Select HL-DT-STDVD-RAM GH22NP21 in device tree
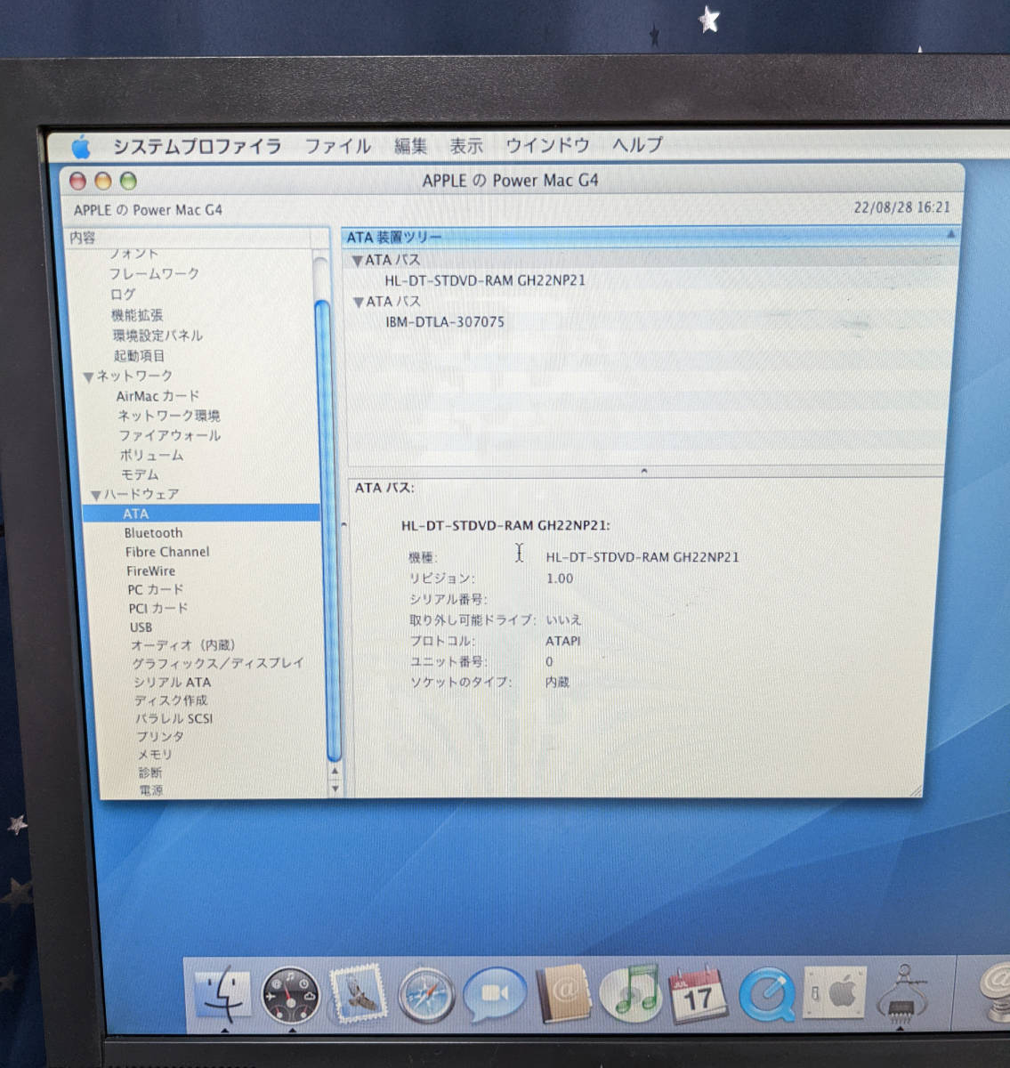Image resolution: width=1010 pixels, height=1068 pixels. pyautogui.click(x=485, y=280)
